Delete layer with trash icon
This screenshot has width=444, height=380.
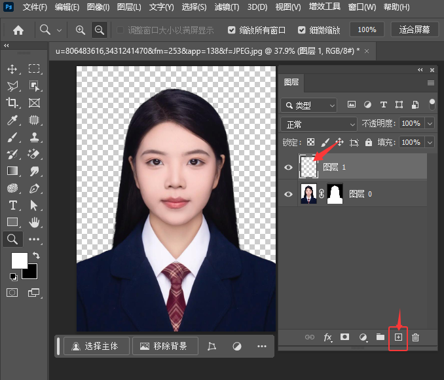pos(415,337)
